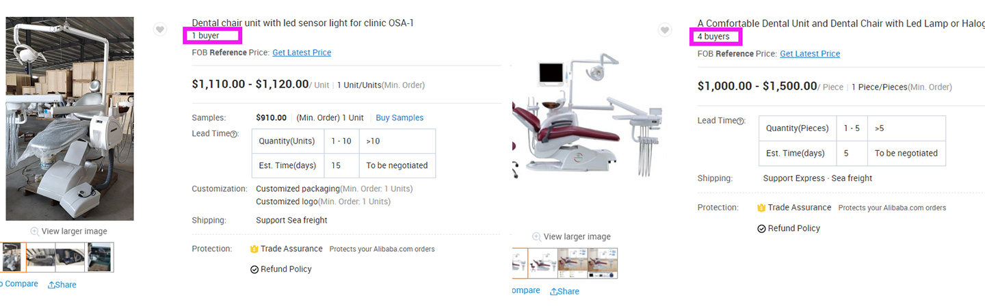Select second thumbnail under OSA-1 chair photo
Image resolution: width=985 pixels, height=308 pixels.
click(x=41, y=257)
